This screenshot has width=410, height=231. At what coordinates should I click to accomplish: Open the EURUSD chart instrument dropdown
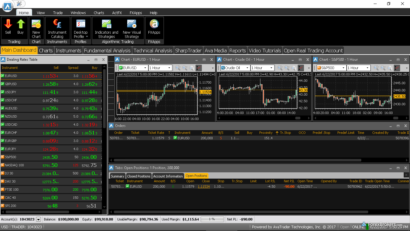pyautogui.click(x=145, y=68)
